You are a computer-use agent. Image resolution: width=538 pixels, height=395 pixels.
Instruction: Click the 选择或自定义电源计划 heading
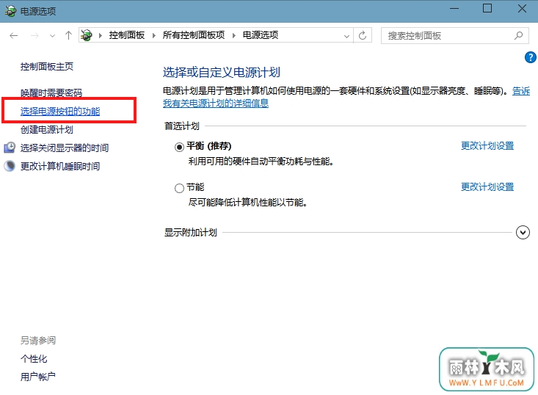(x=222, y=73)
